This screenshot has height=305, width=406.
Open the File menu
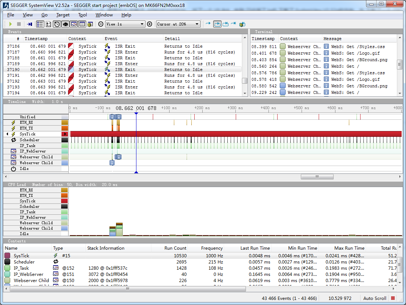pyautogui.click(x=11, y=15)
